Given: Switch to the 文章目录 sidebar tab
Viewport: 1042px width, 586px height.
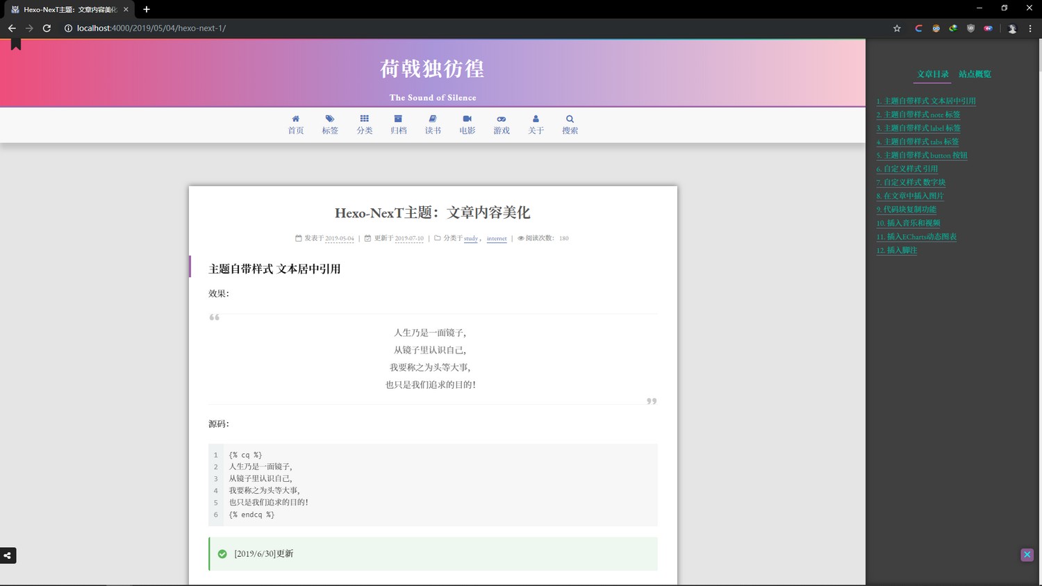Looking at the screenshot, I should pyautogui.click(x=932, y=74).
